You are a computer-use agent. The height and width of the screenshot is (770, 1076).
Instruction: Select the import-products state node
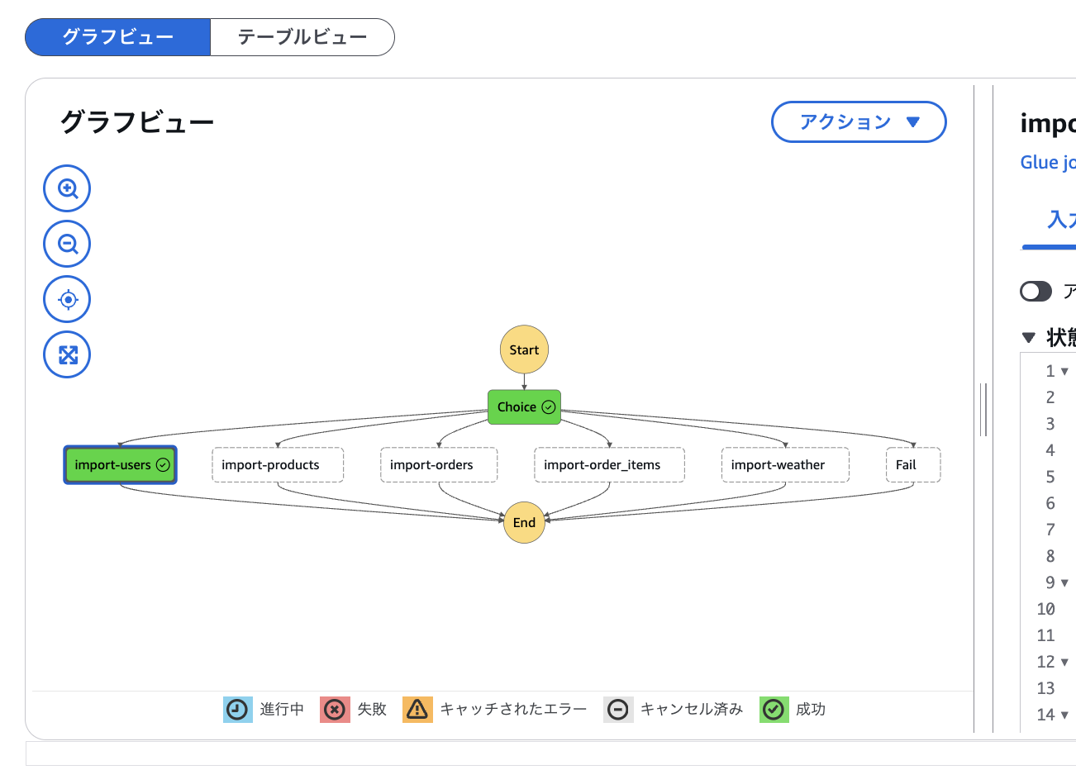[x=278, y=465]
